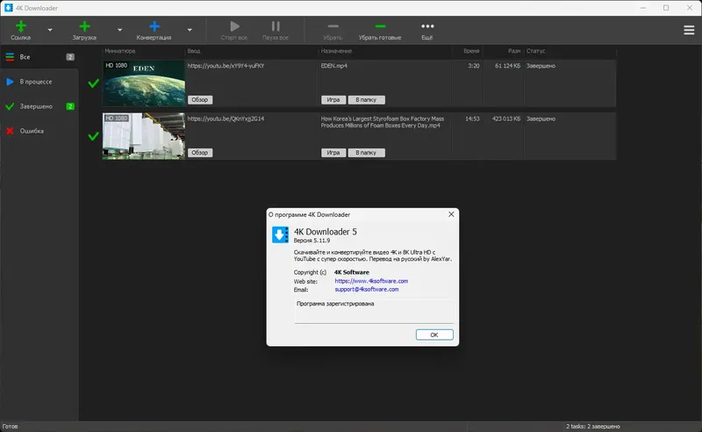The image size is (702, 432).
Task: Expand the Конвертация dropdown arrow
Action: point(190,30)
